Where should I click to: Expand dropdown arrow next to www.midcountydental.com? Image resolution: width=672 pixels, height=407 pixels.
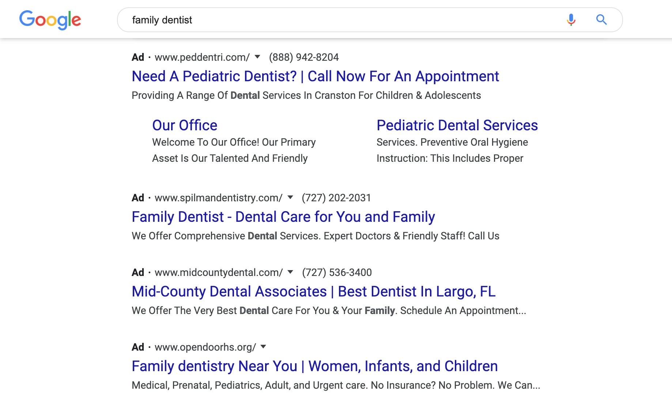click(x=290, y=272)
